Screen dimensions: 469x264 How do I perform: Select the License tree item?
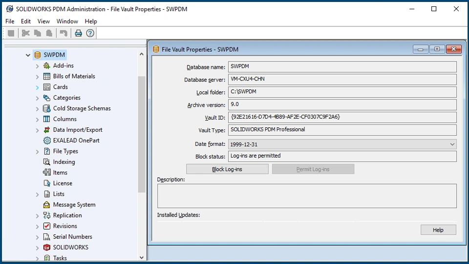(x=63, y=183)
